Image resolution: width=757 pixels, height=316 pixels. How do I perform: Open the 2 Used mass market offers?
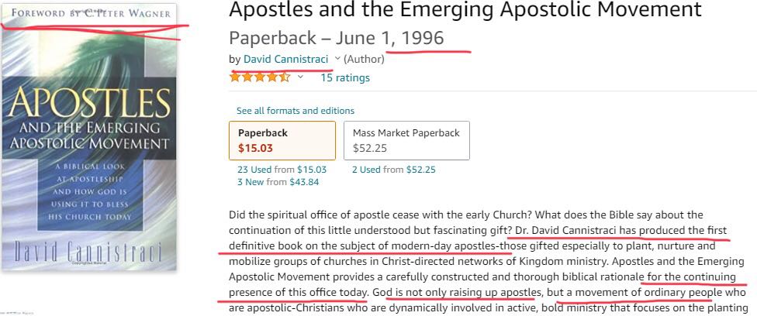[393, 170]
